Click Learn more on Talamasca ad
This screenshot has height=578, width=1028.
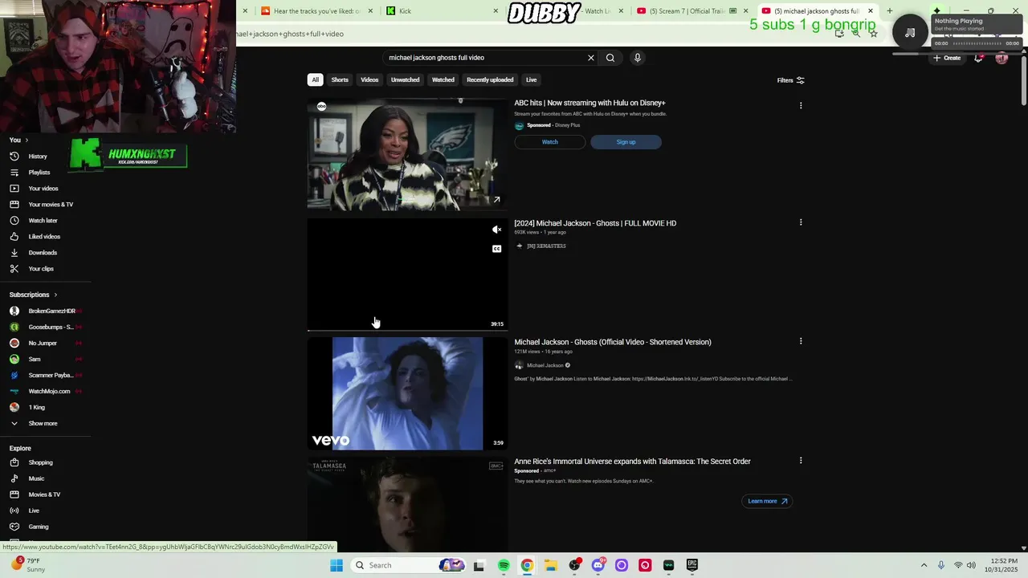[767, 501]
